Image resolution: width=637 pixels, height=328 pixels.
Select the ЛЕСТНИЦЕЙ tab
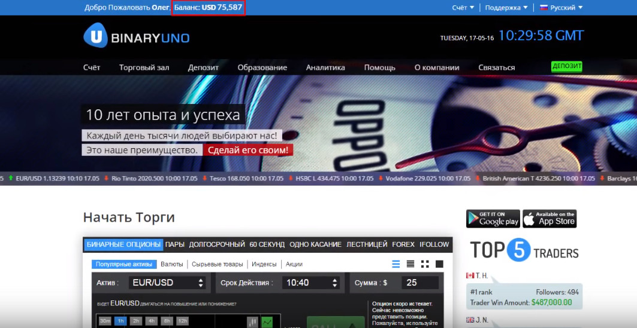(367, 244)
